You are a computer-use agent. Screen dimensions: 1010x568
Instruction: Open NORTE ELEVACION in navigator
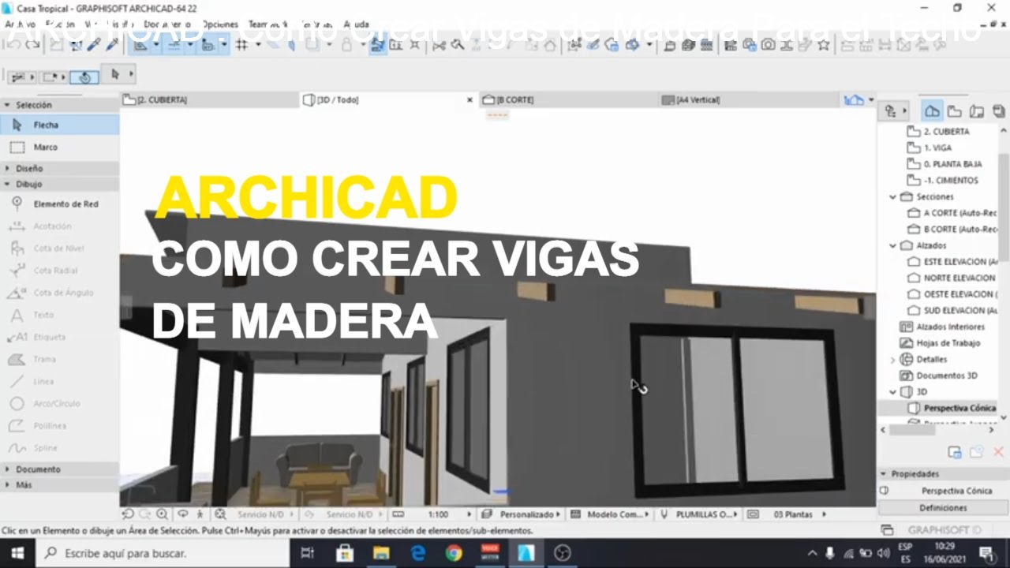click(952, 278)
